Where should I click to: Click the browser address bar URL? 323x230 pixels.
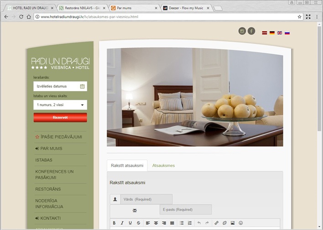point(89,17)
